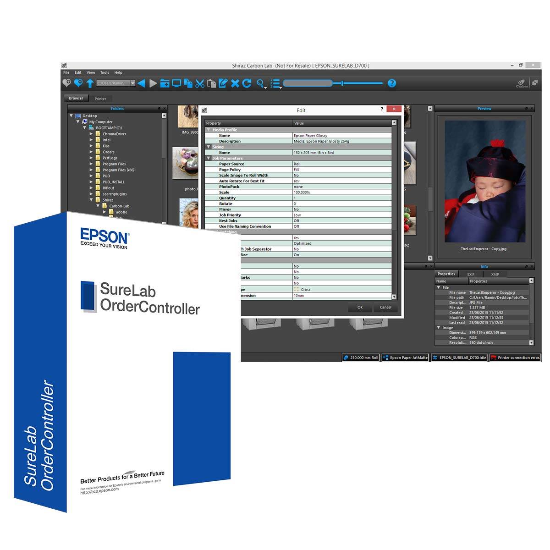Screen dimensions: 550x550
Task: Collapse the File group in Info panel
Action: [x=439, y=287]
